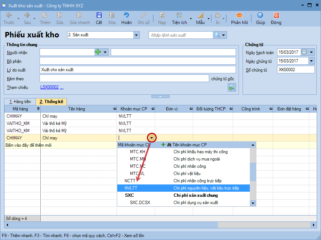This screenshot has width=321, height=240.
Task: Open Giúp help
Action: pyautogui.click(x=260, y=18)
